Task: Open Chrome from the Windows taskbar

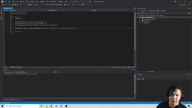Action: pos(51,106)
